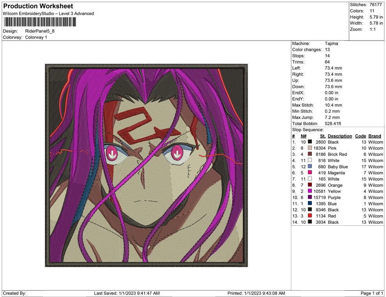This screenshot has width=386, height=297.
Task: Click the design name 'RiderPanel5_8'
Action: click(40, 31)
